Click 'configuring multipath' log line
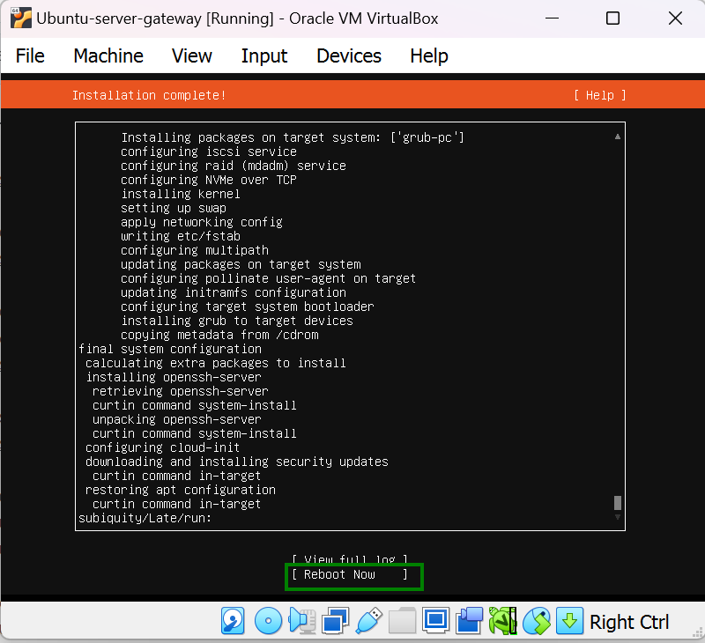The image size is (705, 643). tap(195, 250)
